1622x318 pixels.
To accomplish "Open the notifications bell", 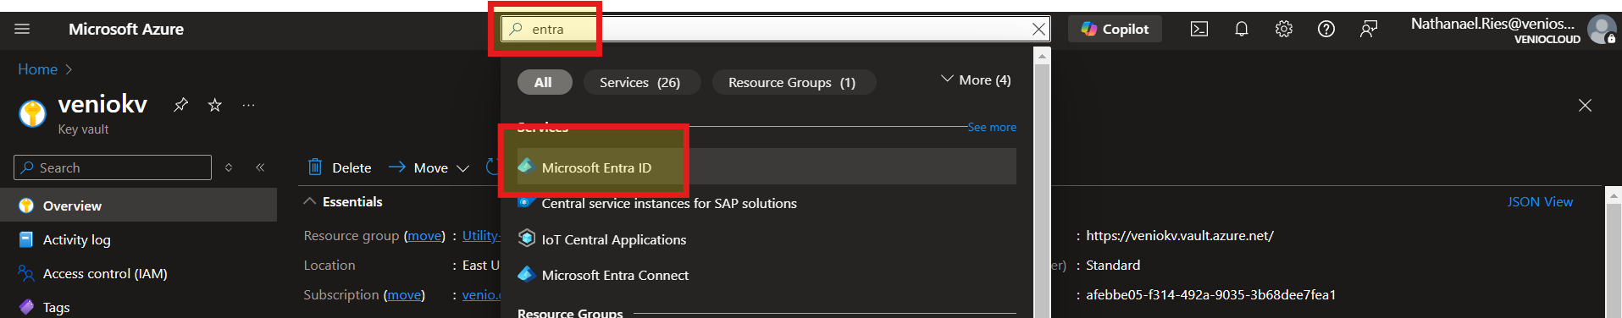I will (x=1242, y=29).
